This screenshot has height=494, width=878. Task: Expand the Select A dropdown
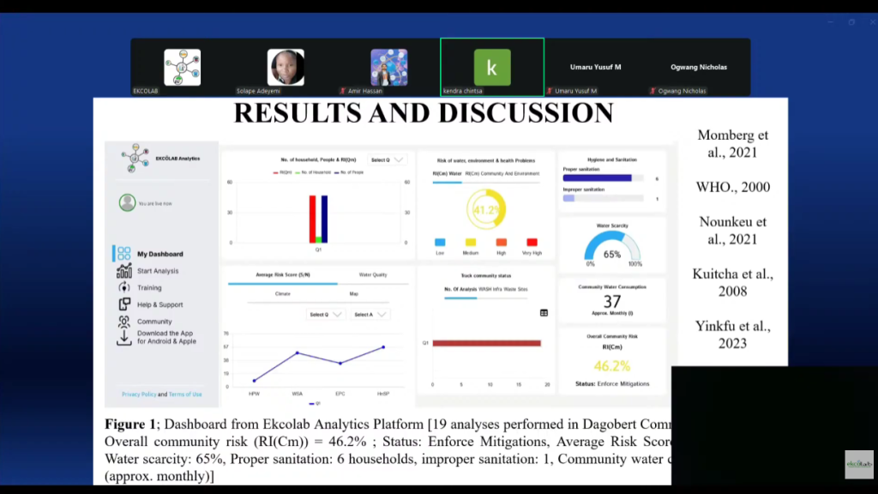point(370,315)
